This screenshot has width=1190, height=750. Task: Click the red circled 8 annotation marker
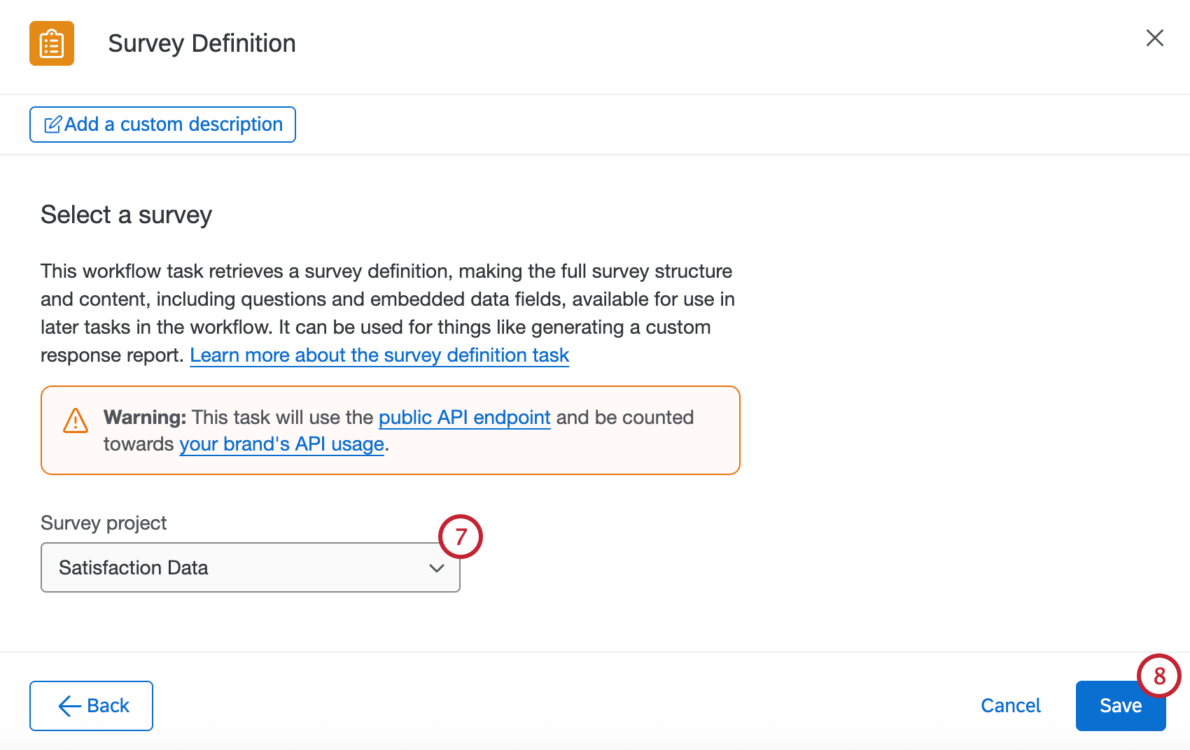click(x=1159, y=676)
